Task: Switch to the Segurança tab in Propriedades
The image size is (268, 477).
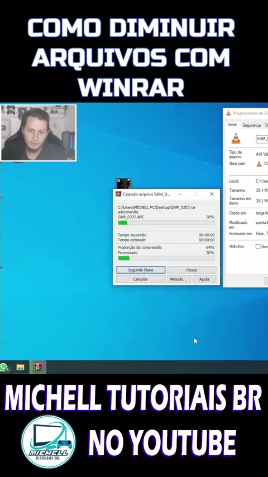Action: [x=252, y=125]
